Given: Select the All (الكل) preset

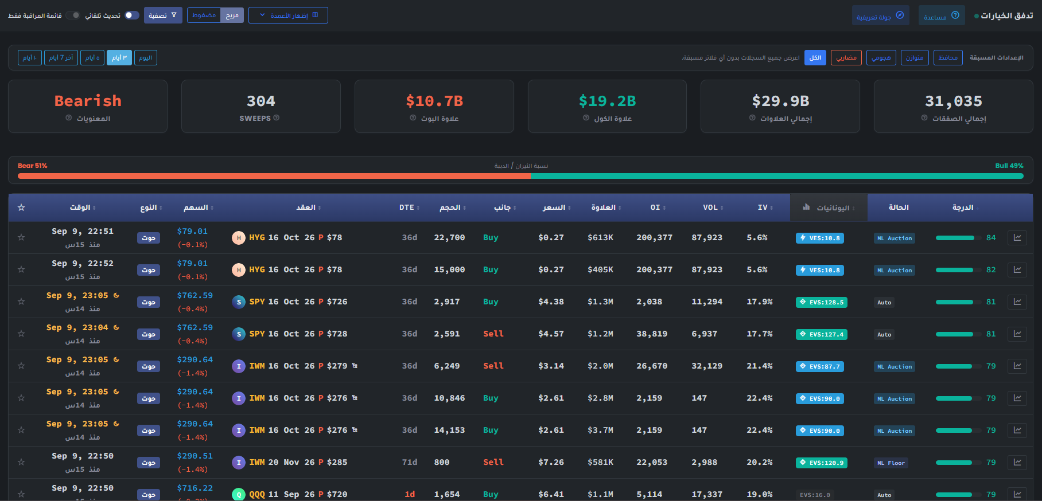Looking at the screenshot, I should pos(815,58).
